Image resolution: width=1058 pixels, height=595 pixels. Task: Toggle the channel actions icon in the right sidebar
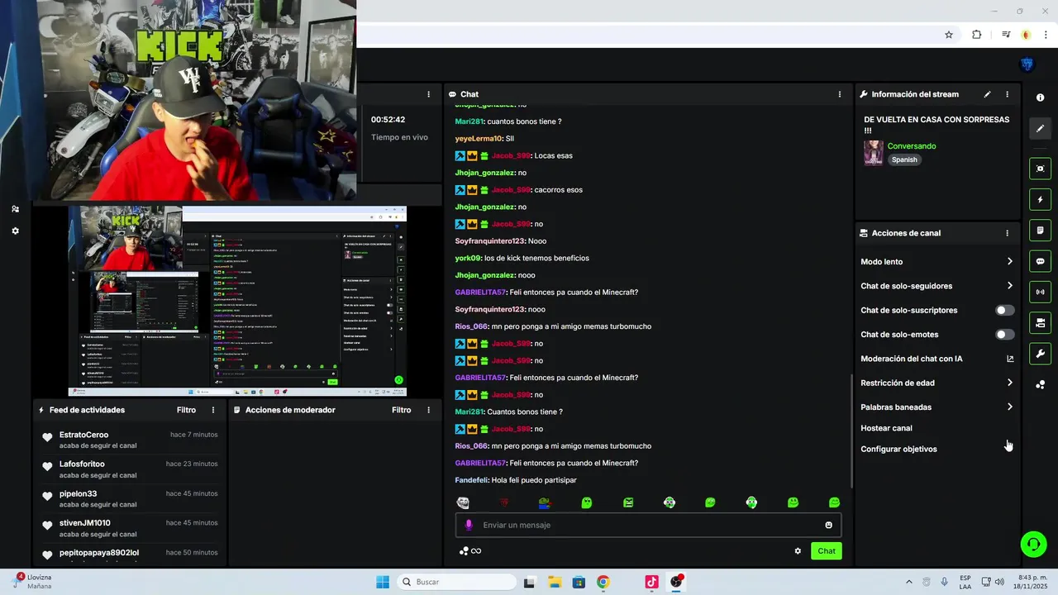tap(1040, 322)
